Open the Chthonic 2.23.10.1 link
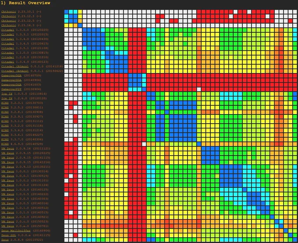Image resolution: width=298 pixels, height=243 pixels. pos(9,12)
